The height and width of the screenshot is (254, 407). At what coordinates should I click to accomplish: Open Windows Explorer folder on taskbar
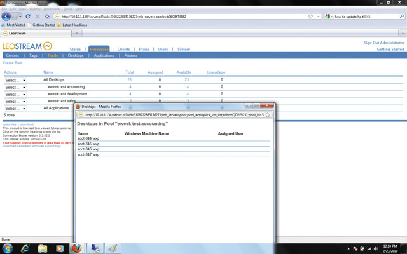(43, 248)
